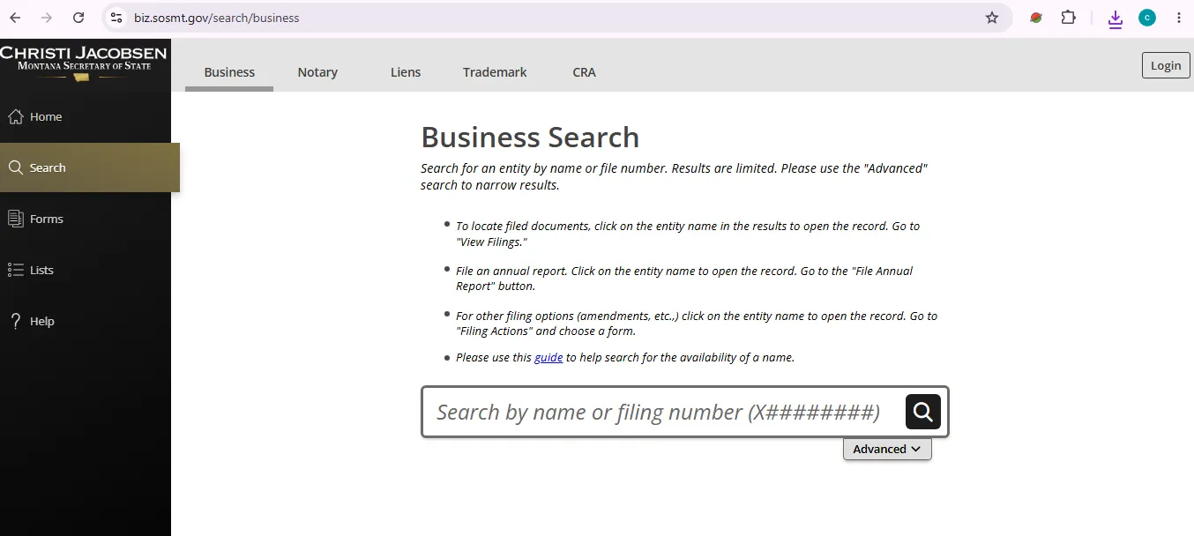The height and width of the screenshot is (536, 1194).
Task: Expand the Advanced search options
Action: click(887, 449)
